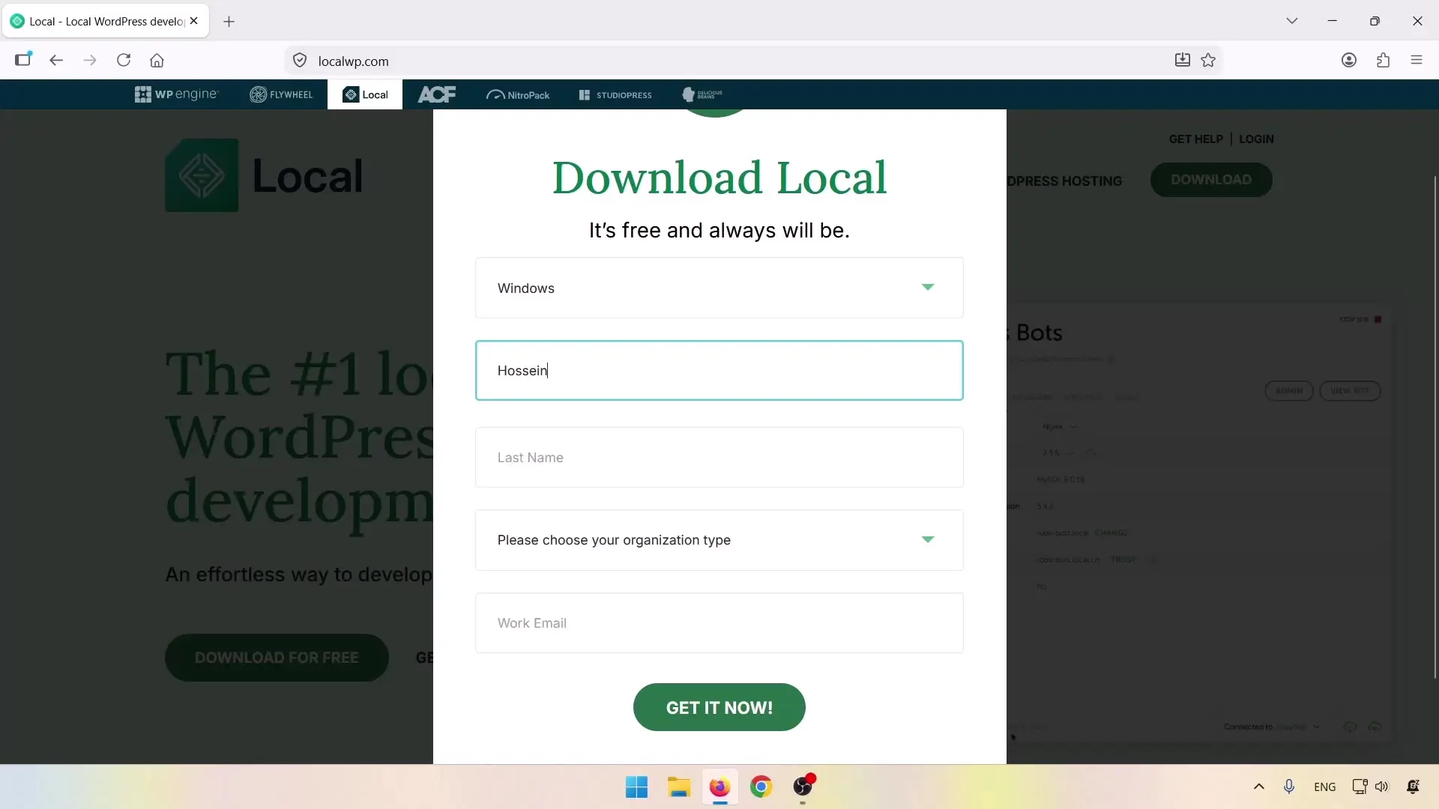Select the Local WordPress development tab
The width and height of the screenshot is (1439, 809).
106,21
